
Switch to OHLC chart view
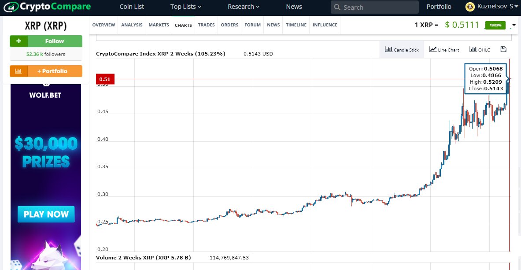click(480, 49)
